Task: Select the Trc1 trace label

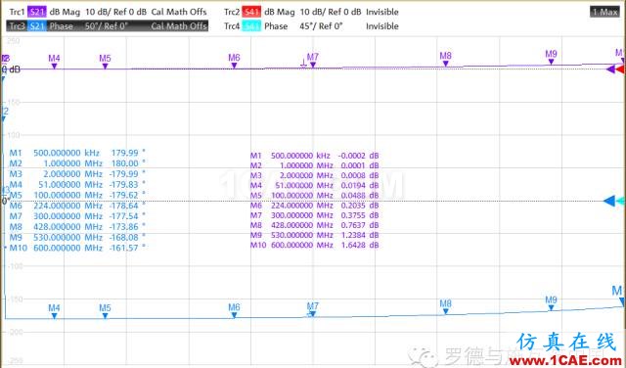Action: click(18, 12)
